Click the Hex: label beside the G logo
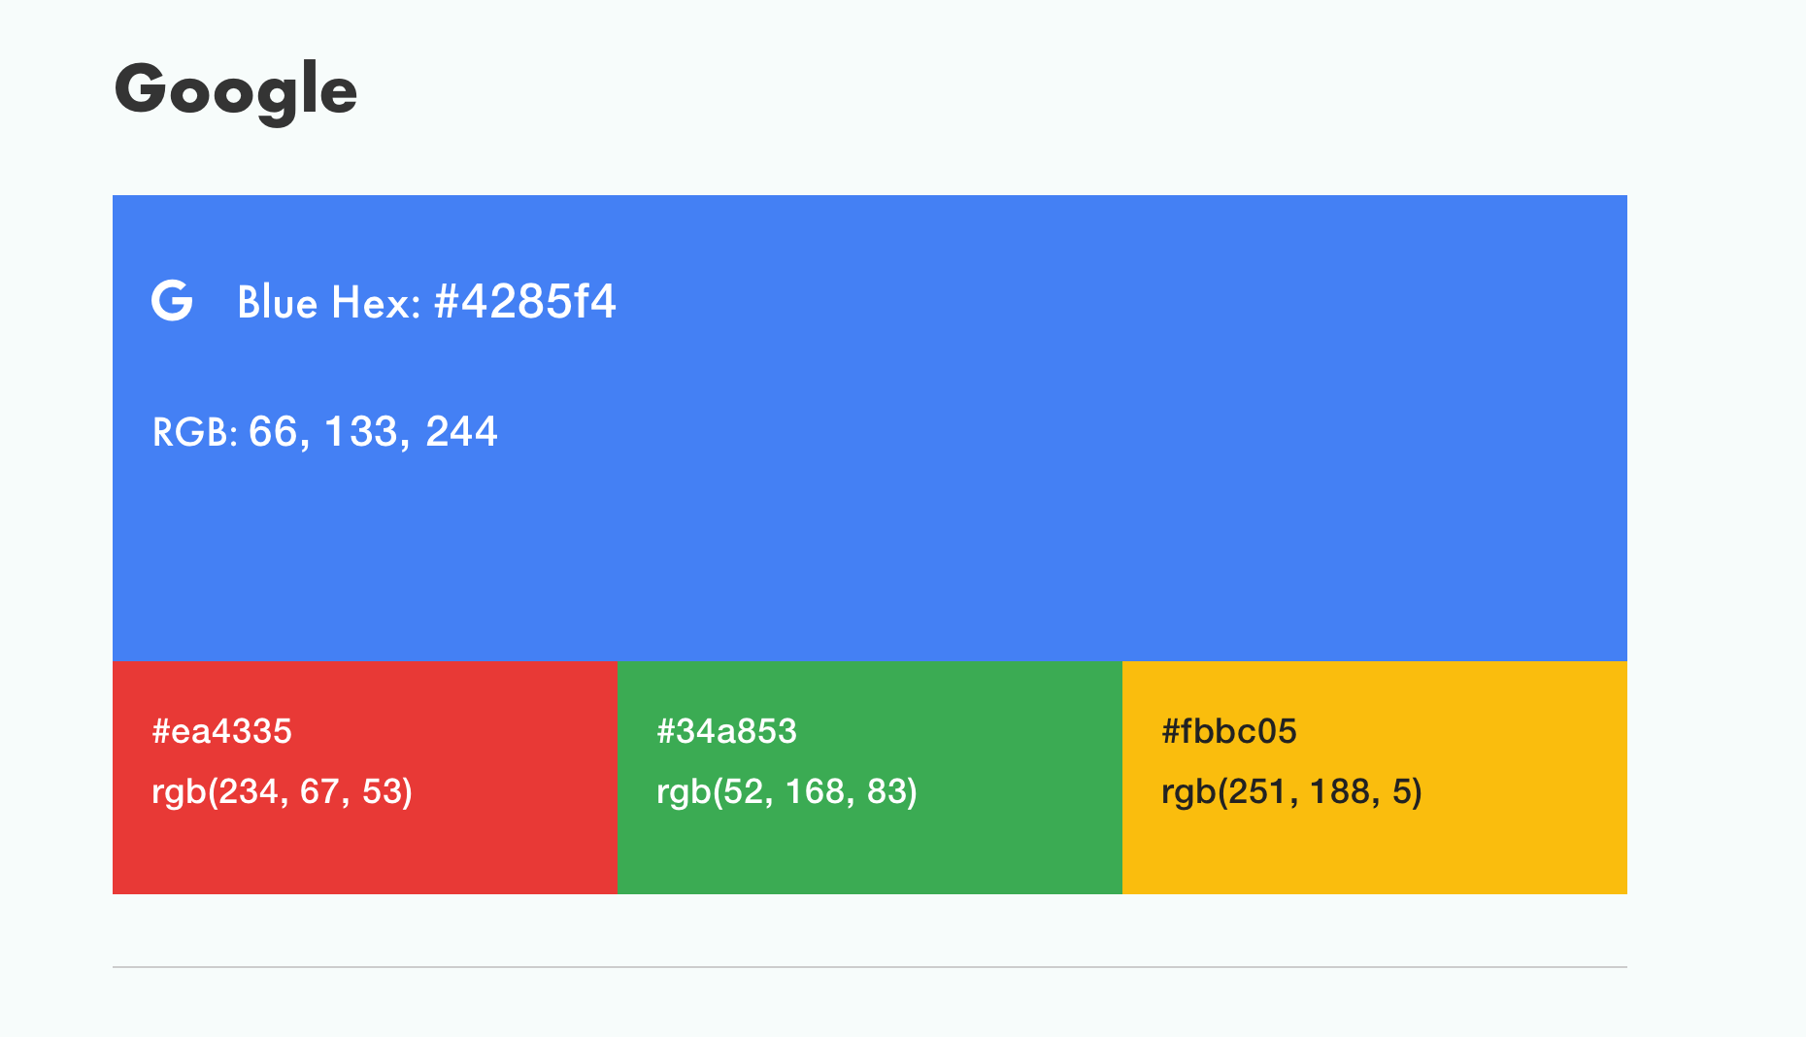This screenshot has height=1037, width=1806. coord(376,302)
